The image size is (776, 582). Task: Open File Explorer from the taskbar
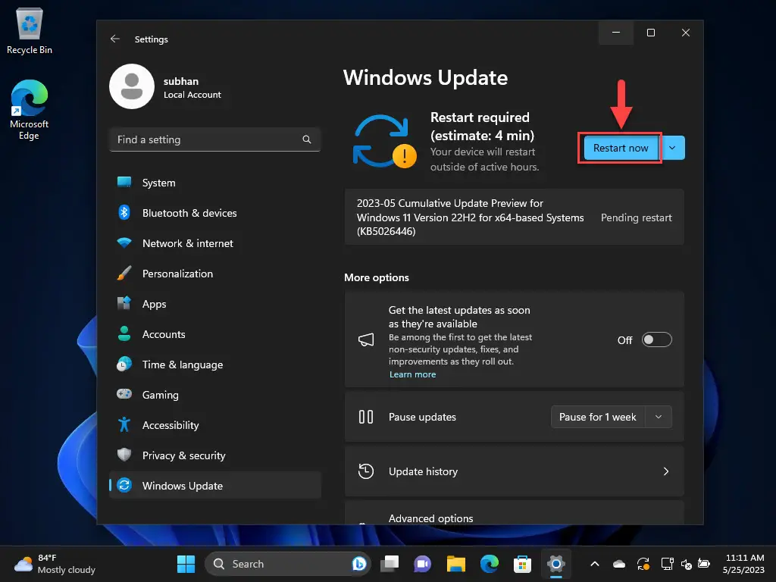(455, 564)
